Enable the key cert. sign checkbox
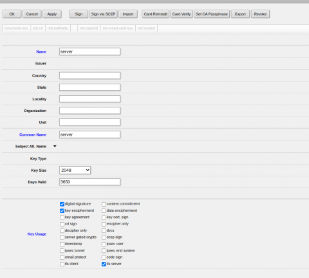Screen dimensions: 309x278 [104, 218]
